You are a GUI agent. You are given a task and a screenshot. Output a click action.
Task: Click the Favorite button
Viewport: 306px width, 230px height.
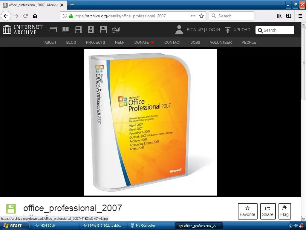point(247,211)
